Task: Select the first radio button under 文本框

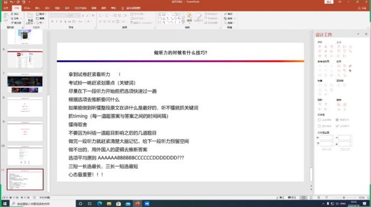Action: tap(319, 120)
